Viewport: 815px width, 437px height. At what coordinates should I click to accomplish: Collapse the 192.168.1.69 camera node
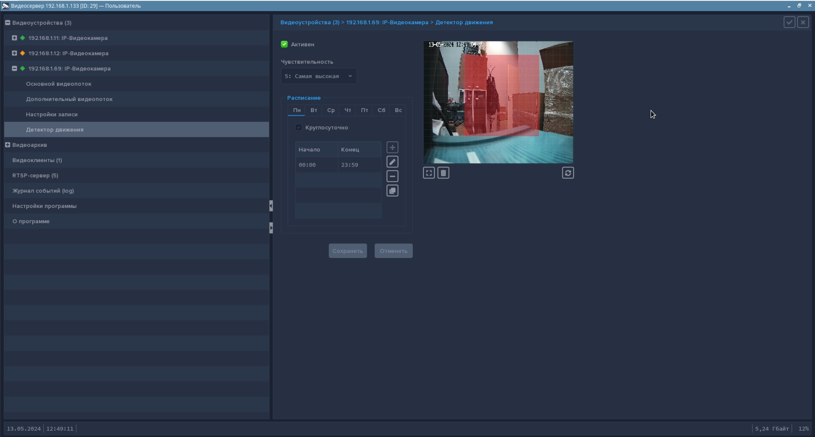tap(14, 68)
